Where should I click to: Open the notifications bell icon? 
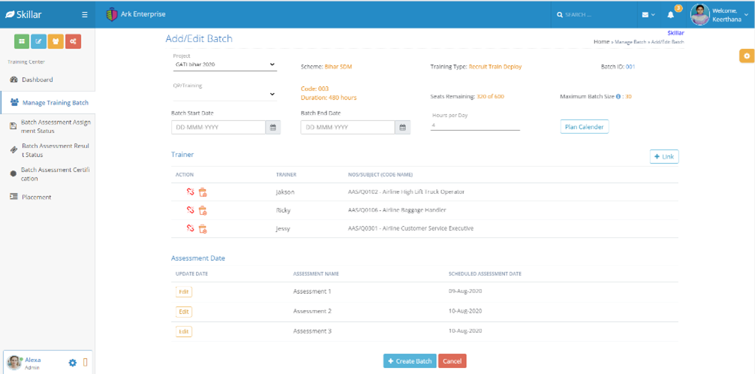[671, 14]
